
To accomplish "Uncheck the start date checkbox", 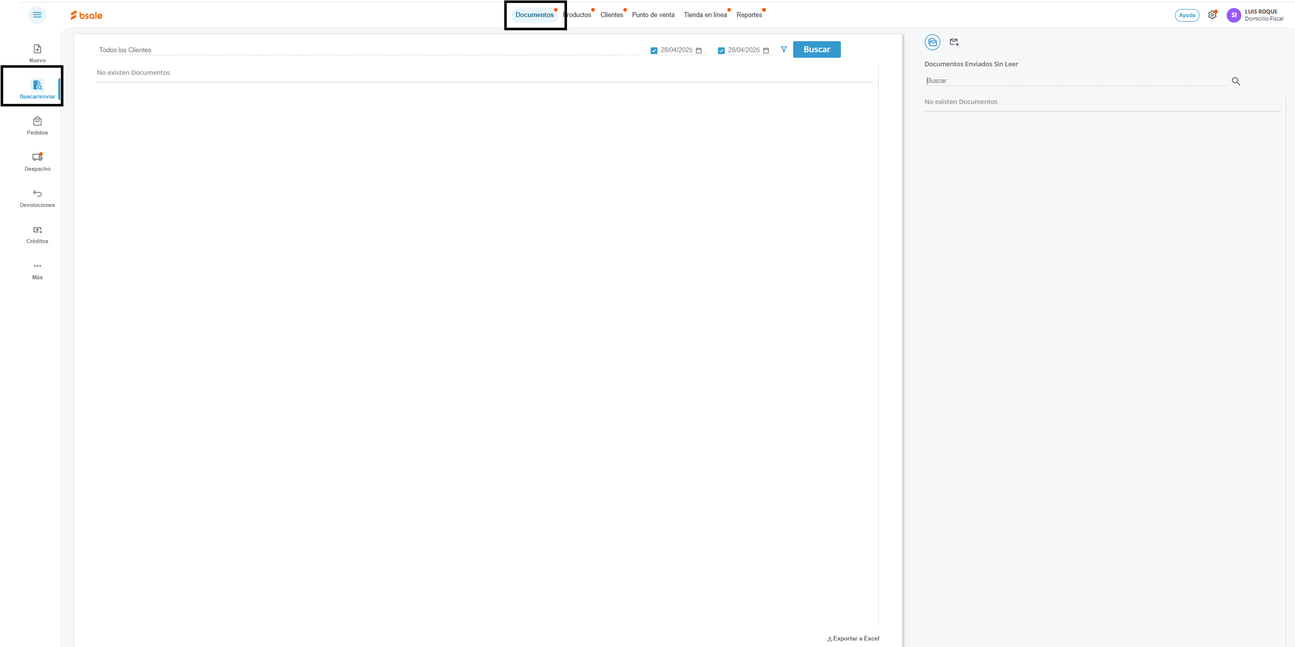I will (654, 51).
